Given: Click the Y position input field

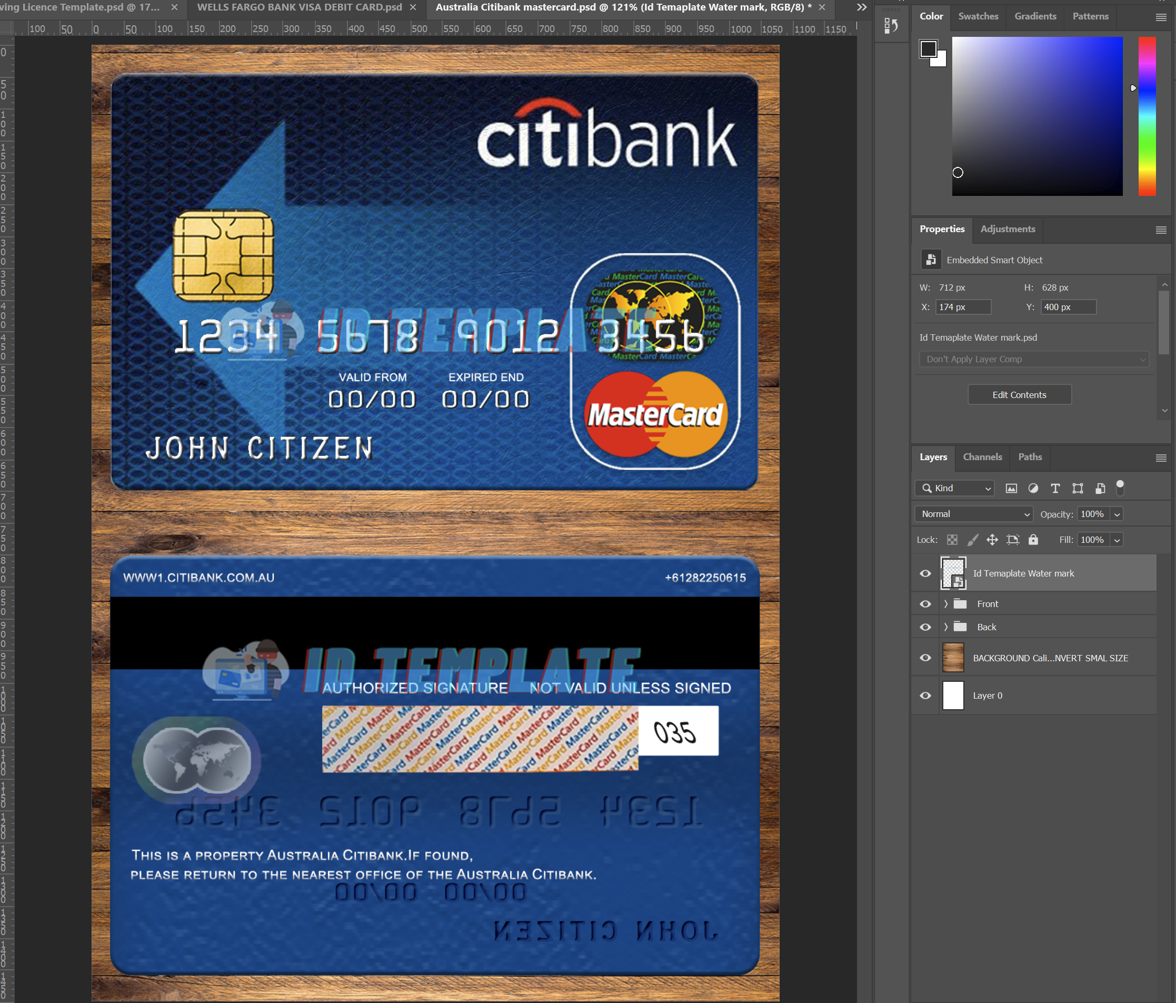Looking at the screenshot, I should pyautogui.click(x=1068, y=307).
